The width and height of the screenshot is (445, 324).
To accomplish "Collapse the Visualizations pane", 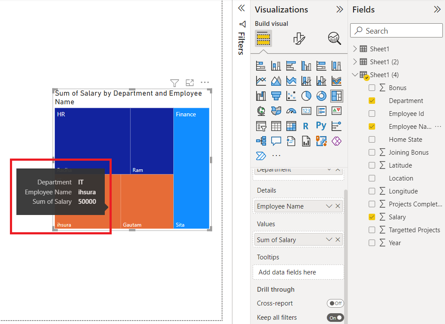I will point(340,9).
